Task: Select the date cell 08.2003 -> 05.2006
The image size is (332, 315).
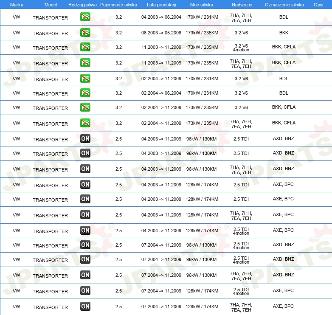Action: coord(161,33)
